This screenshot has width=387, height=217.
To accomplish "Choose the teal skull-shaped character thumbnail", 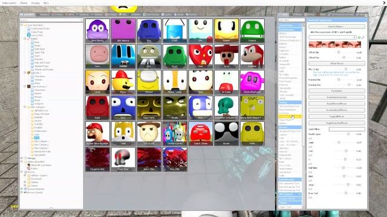I will (x=226, y=108).
